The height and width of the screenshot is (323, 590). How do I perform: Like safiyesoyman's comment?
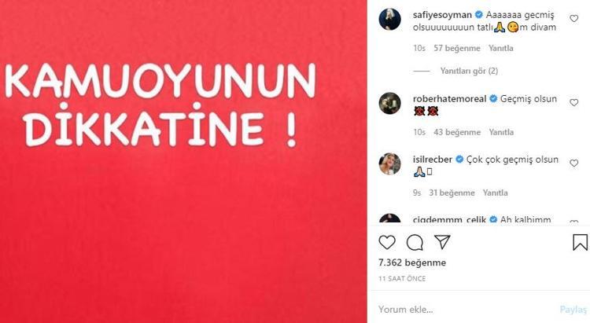(x=573, y=18)
